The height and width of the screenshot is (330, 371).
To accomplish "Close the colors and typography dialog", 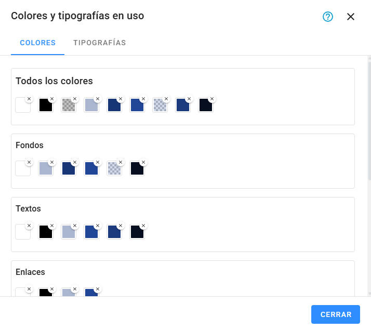I will 351,17.
